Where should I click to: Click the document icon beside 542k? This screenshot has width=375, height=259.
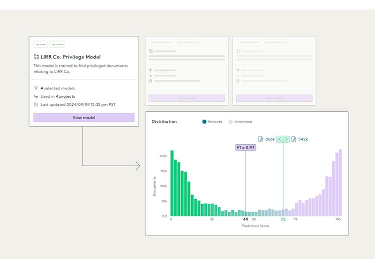[x=294, y=139]
